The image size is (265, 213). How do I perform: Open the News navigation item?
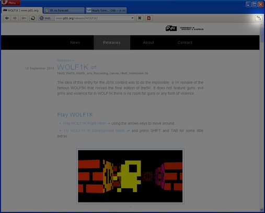click(x=75, y=42)
